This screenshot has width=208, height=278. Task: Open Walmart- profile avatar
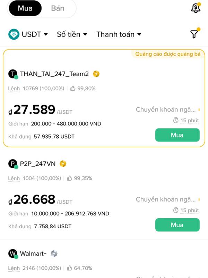(x=13, y=254)
